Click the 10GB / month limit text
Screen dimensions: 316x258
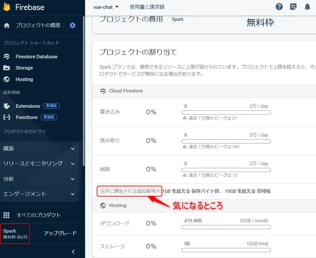coord(254,221)
